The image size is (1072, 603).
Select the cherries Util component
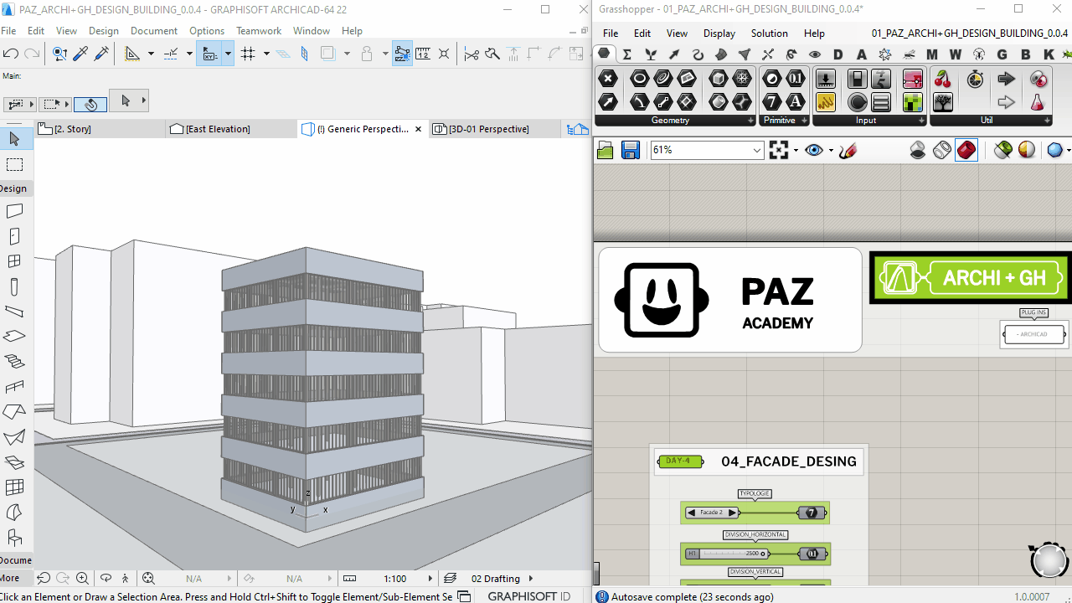pos(943,80)
